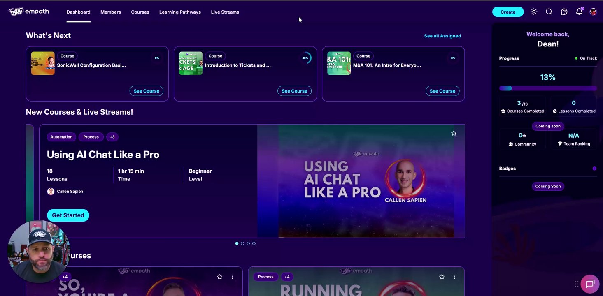The image size is (603, 296).
Task: Star the Running course card
Action: [x=442, y=277]
